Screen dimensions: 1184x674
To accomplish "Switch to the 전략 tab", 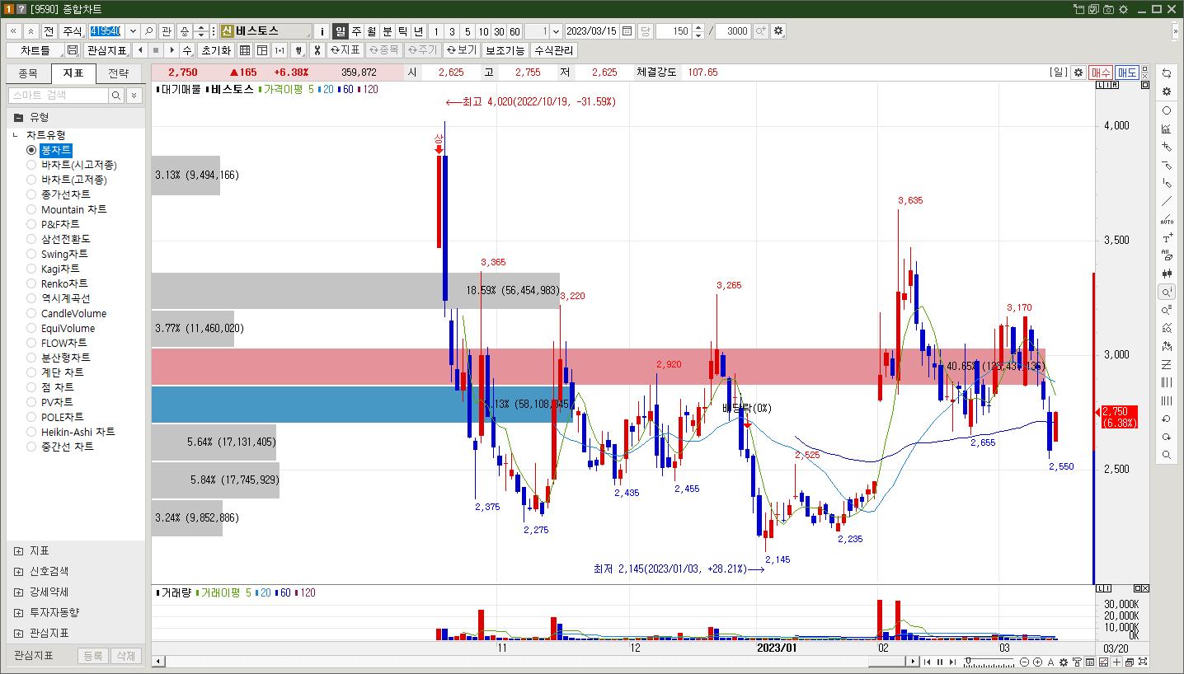I will 119,73.
